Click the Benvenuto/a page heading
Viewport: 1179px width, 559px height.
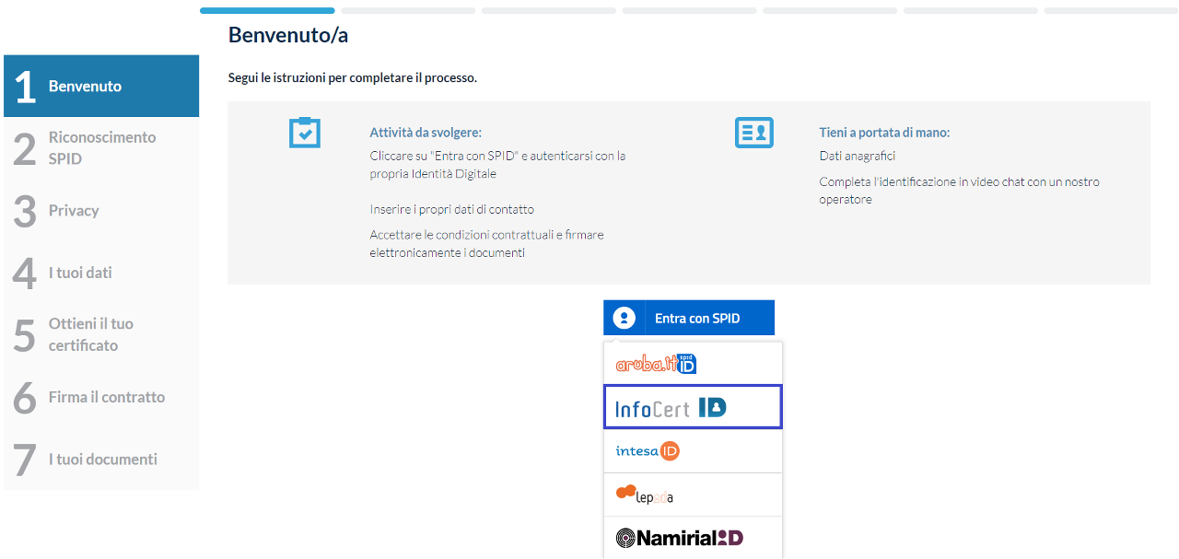[288, 35]
